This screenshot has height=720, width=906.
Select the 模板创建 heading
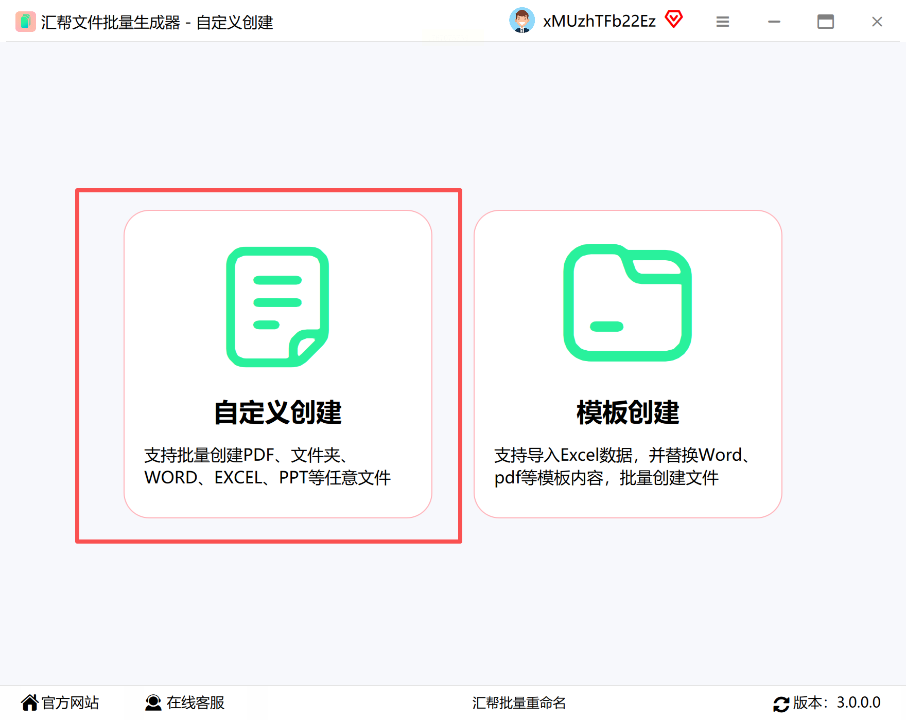628,412
